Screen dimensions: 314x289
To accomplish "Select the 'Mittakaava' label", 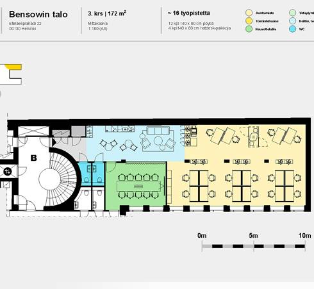I will [97, 24].
